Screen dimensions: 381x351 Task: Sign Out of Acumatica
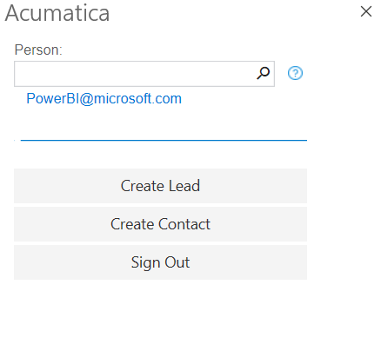coord(160,262)
